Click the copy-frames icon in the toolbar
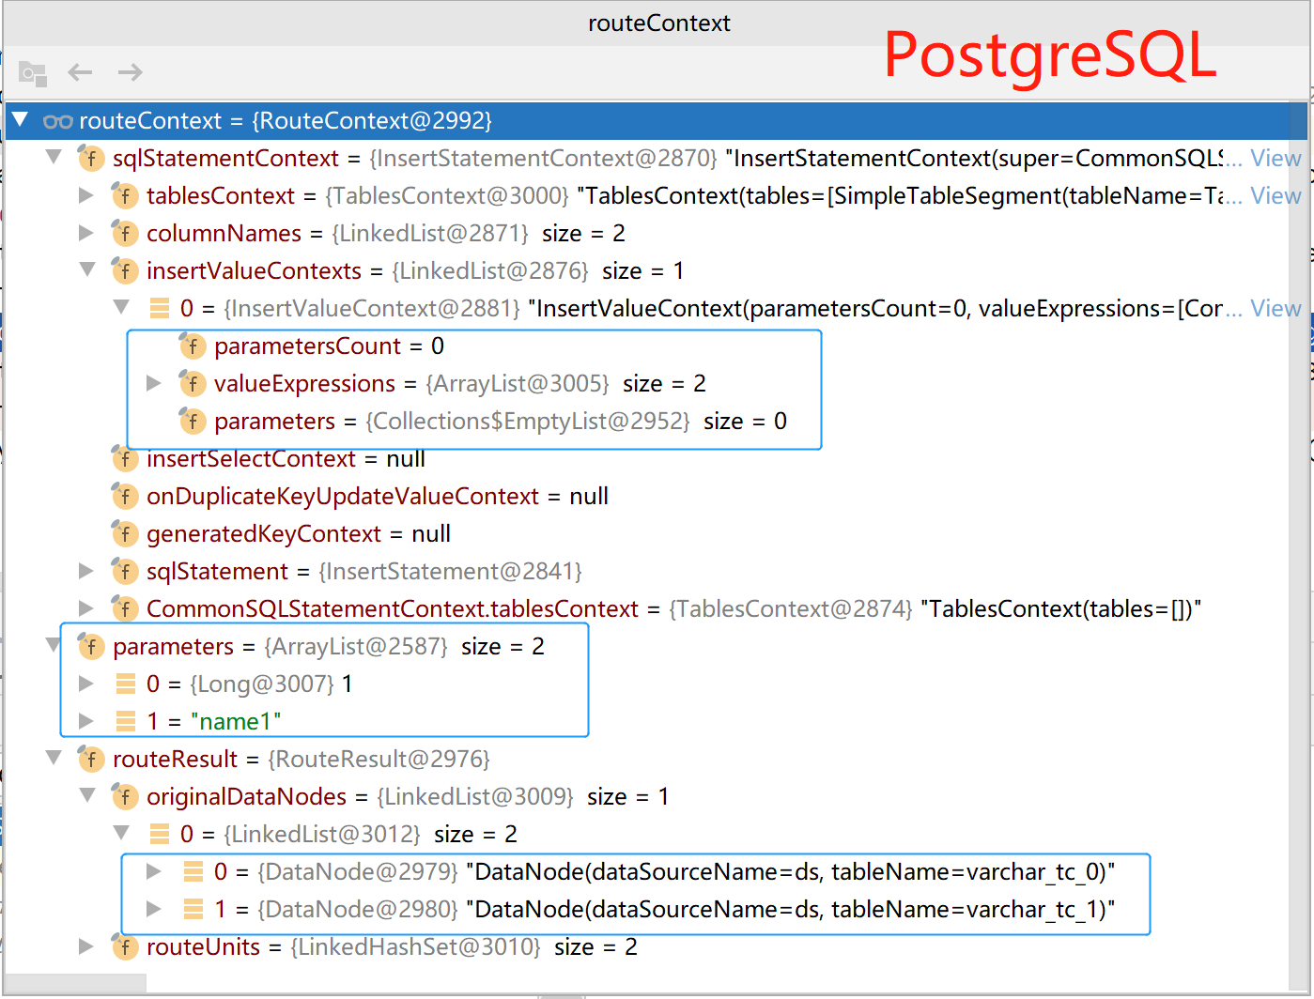This screenshot has width=1314, height=999. pos(33,72)
